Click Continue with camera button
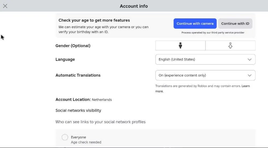 pyautogui.click(x=195, y=23)
